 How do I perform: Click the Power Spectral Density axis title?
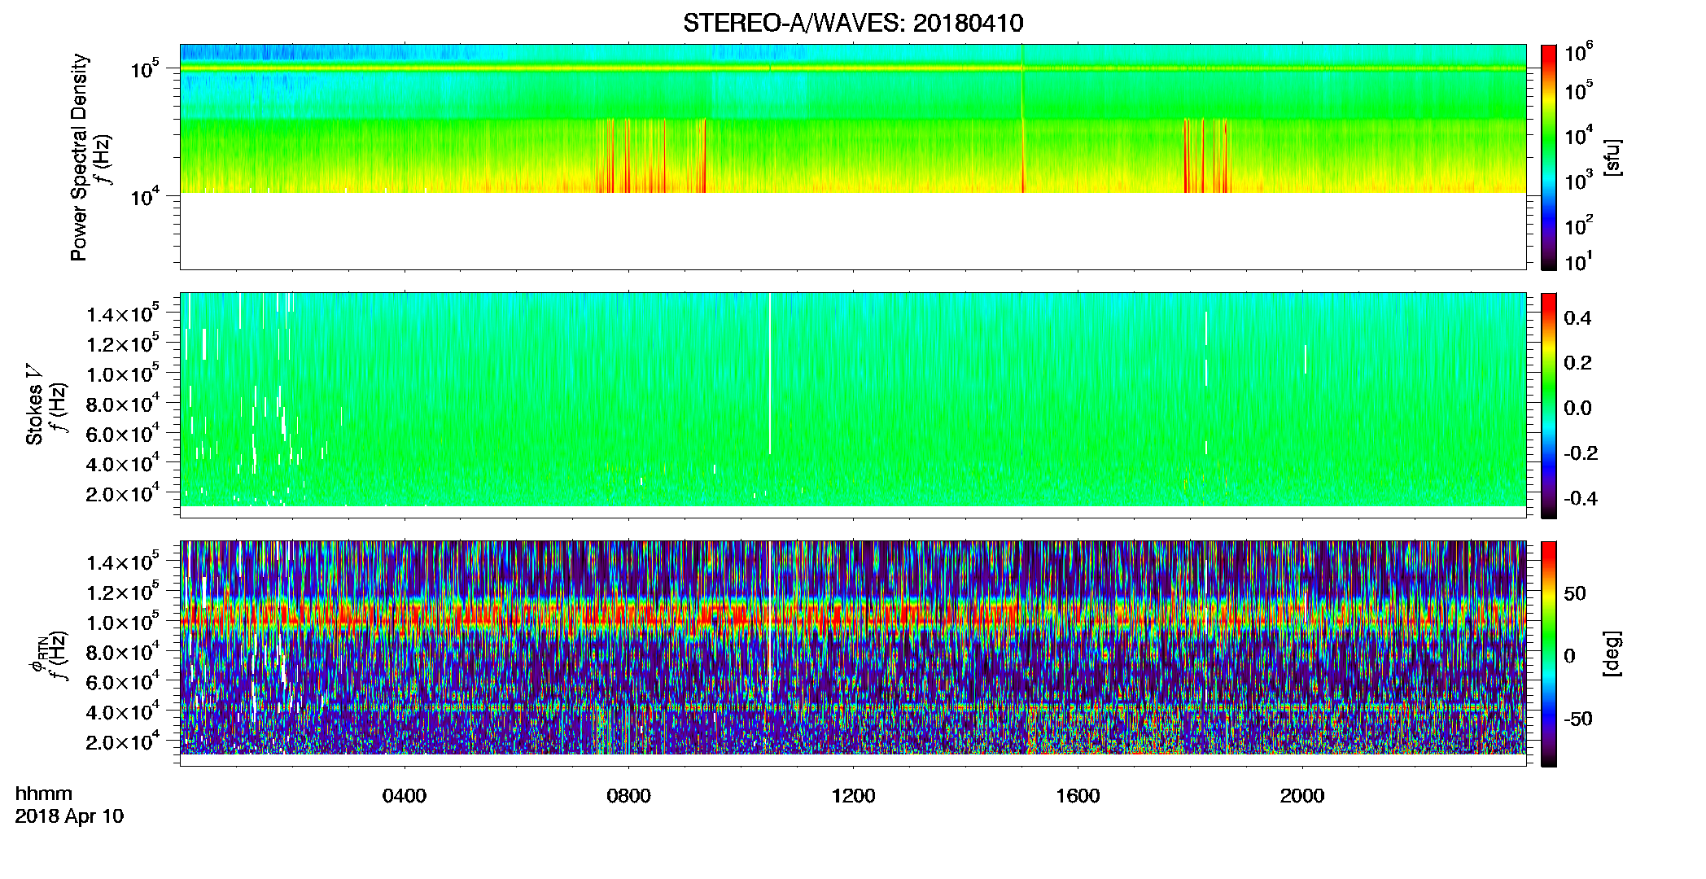pyautogui.click(x=79, y=157)
